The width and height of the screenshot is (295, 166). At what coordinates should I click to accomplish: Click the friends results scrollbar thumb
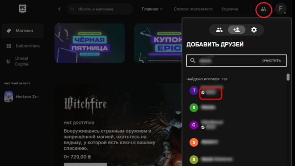tap(288, 77)
